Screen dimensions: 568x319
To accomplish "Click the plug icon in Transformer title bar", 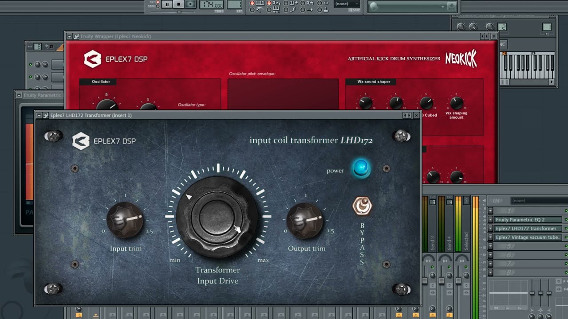I will click(x=46, y=115).
